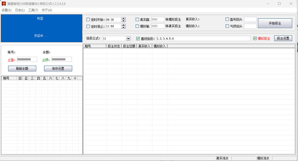Tick the 真实赢 checkbox
The image size is (298, 161).
[137, 19]
